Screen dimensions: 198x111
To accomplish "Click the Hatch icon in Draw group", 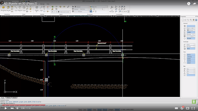I will [x=27, y=11].
